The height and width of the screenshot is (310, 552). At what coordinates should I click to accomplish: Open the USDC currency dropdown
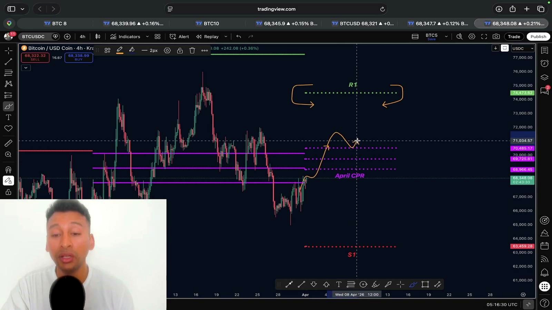coord(523,49)
